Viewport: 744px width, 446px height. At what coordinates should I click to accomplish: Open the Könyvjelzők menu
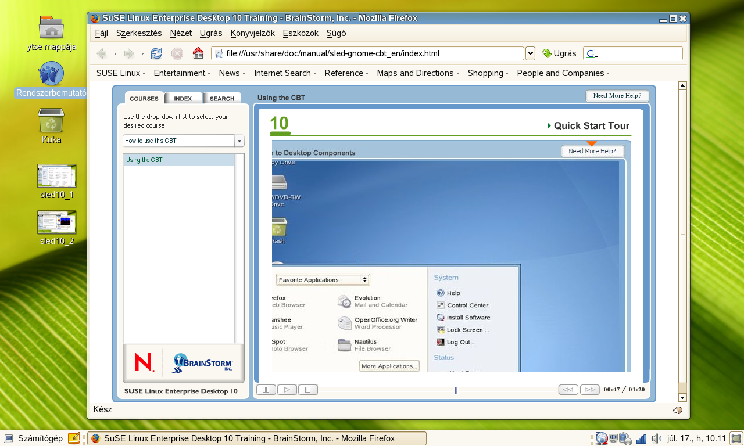pos(252,33)
